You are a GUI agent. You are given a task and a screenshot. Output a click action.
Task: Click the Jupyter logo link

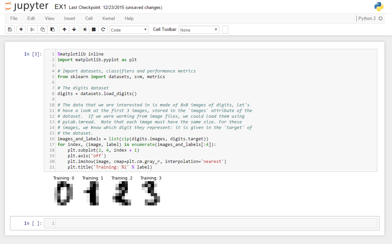[x=26, y=7]
